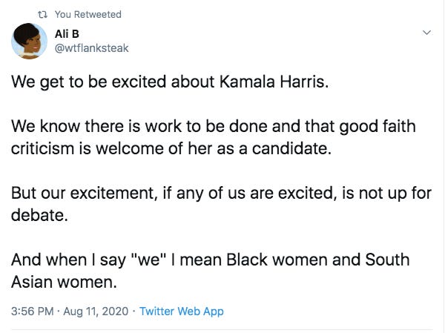The height and width of the screenshot is (333, 445).
Task: Click the words Asian women in tweet
Action: pyautogui.click(x=64, y=282)
